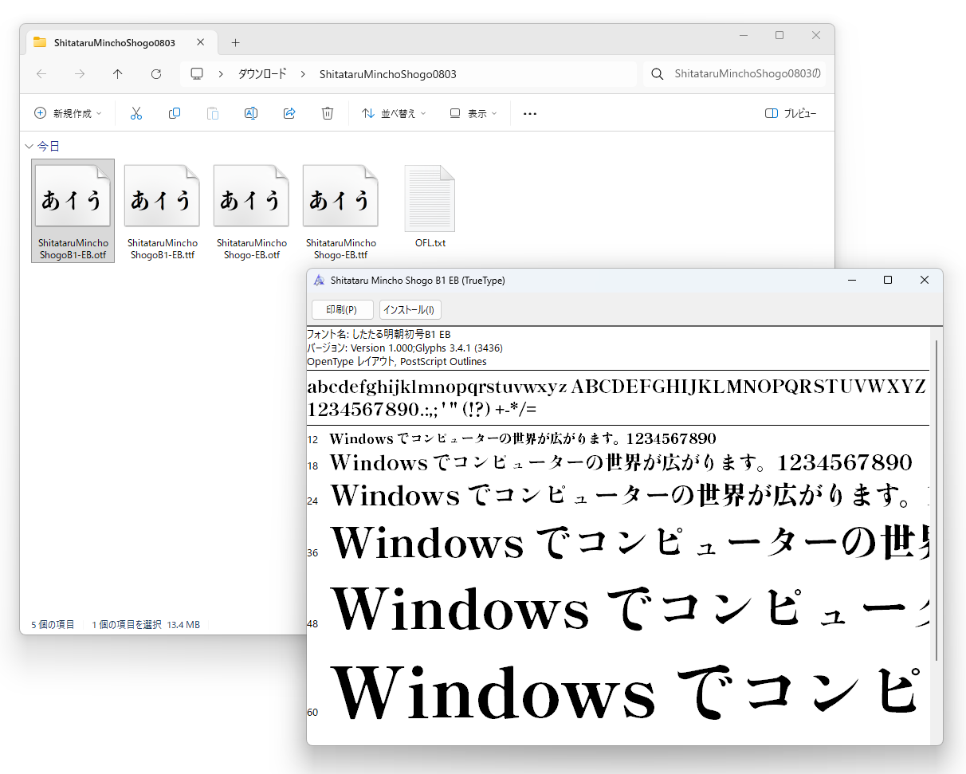Screen dimensions: 966x774
Task: Click the font viewer vertical scrollbar
Action: (x=937, y=499)
